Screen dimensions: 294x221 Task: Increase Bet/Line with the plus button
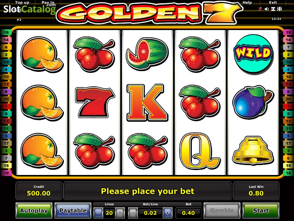tap(168, 213)
